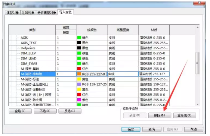
Task: Select the M-消防-正压送风口 category row
Action: pyautogui.click(x=34, y=84)
